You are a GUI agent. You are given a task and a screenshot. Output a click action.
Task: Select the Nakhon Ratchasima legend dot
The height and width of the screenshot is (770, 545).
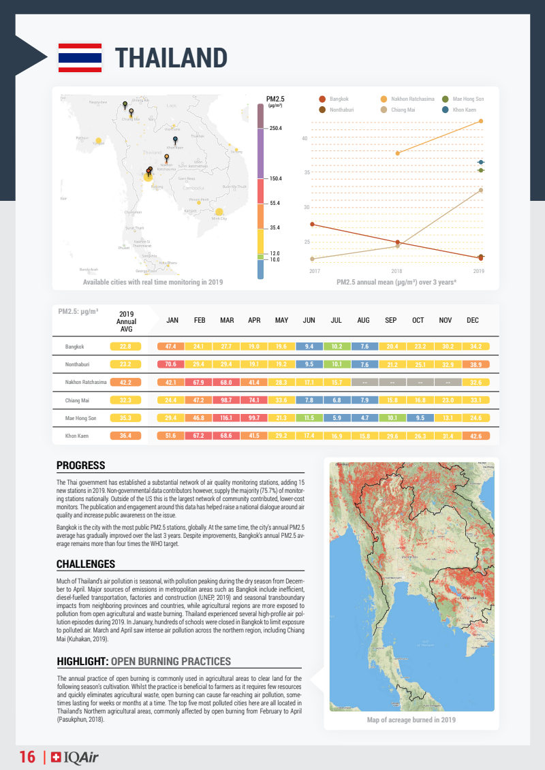tap(384, 99)
